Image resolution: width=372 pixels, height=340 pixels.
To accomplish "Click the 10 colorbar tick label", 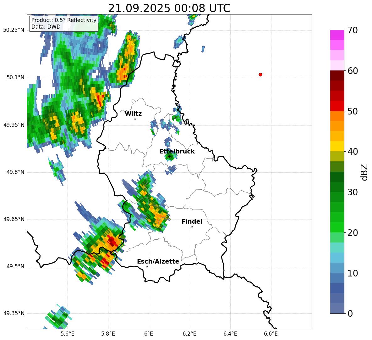I will pos(353,273).
